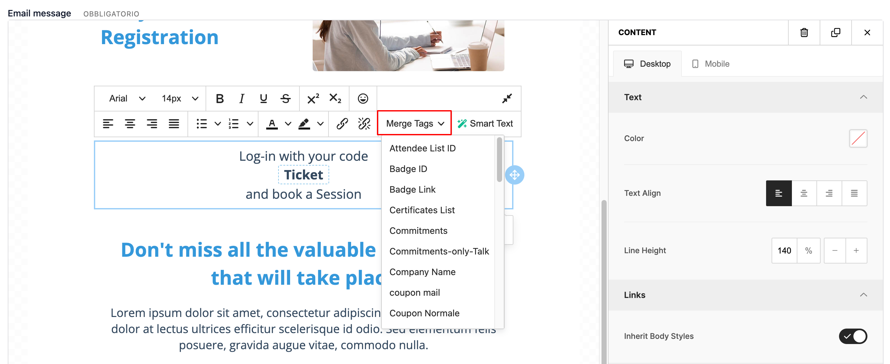Align text right in toolbar
Screen dimensions: 890x364
pyautogui.click(x=152, y=123)
